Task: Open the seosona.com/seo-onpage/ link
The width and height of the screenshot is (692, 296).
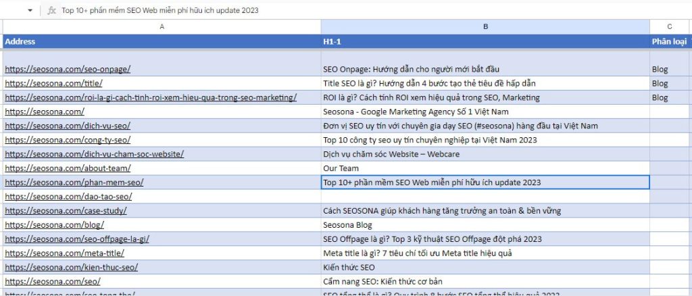Action: click(x=68, y=69)
